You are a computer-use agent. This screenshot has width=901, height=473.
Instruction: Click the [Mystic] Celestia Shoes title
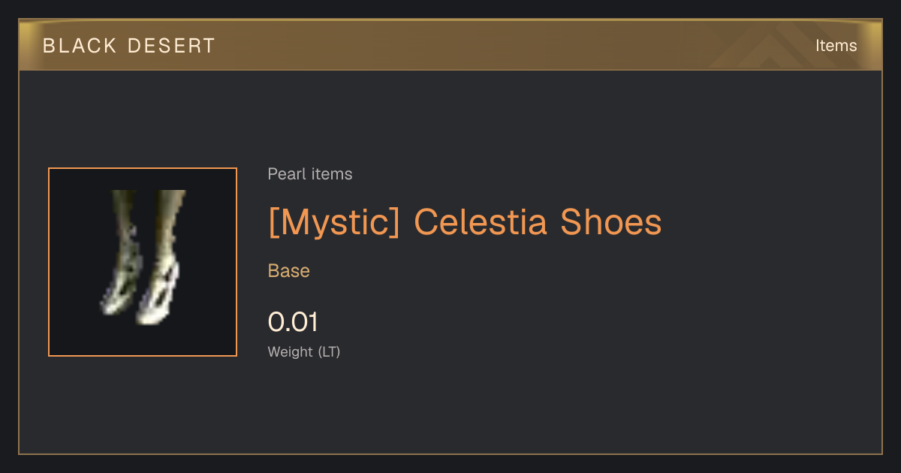(465, 221)
